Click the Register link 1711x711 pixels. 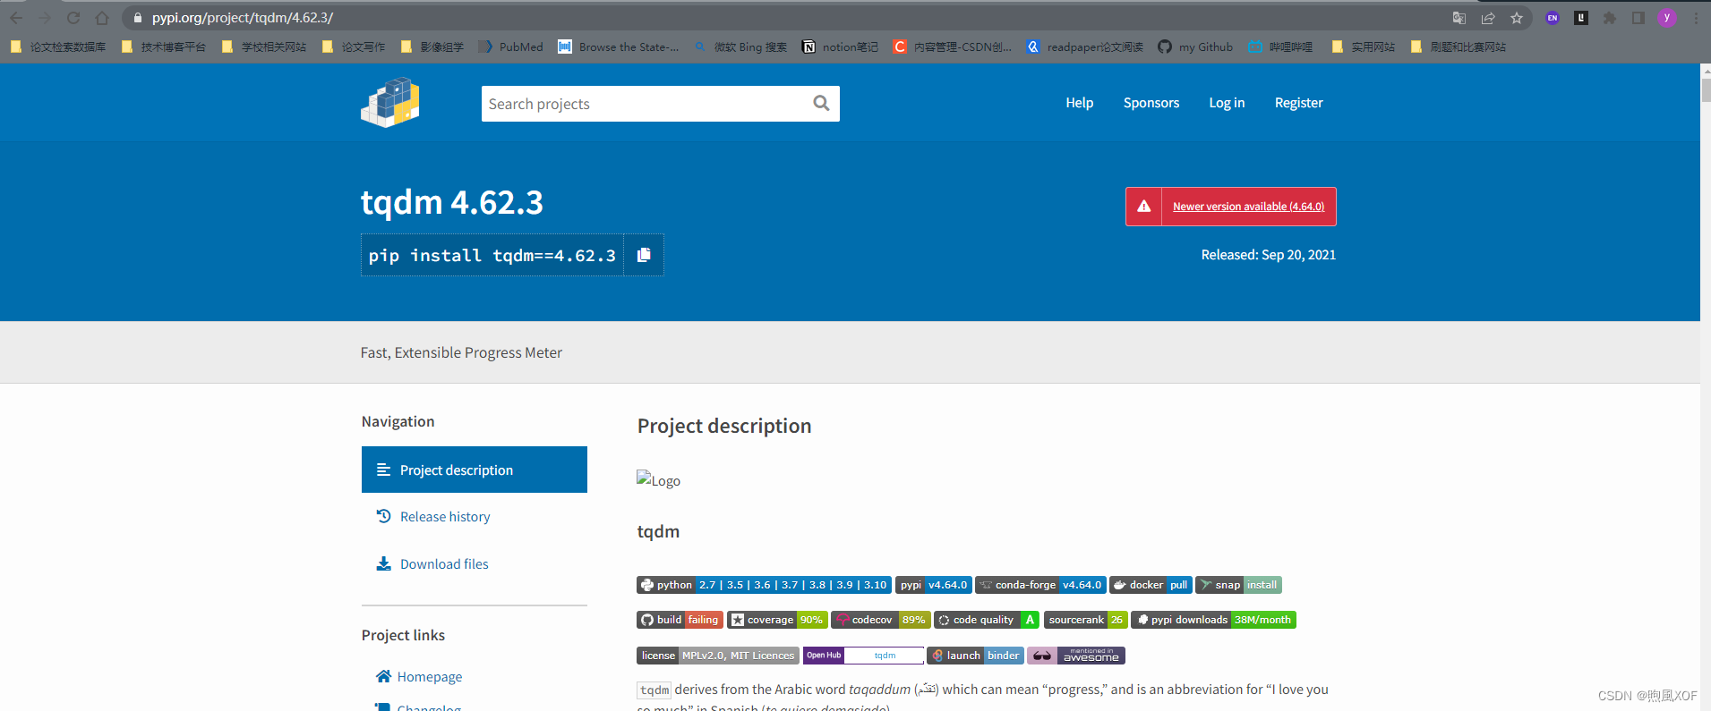click(x=1298, y=103)
